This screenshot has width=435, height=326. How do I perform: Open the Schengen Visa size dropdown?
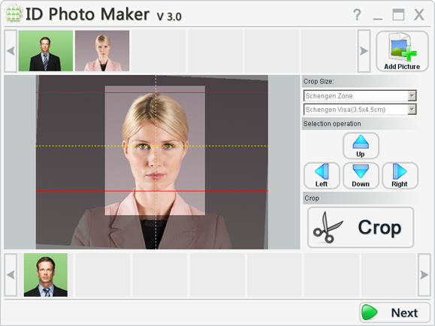click(360, 110)
